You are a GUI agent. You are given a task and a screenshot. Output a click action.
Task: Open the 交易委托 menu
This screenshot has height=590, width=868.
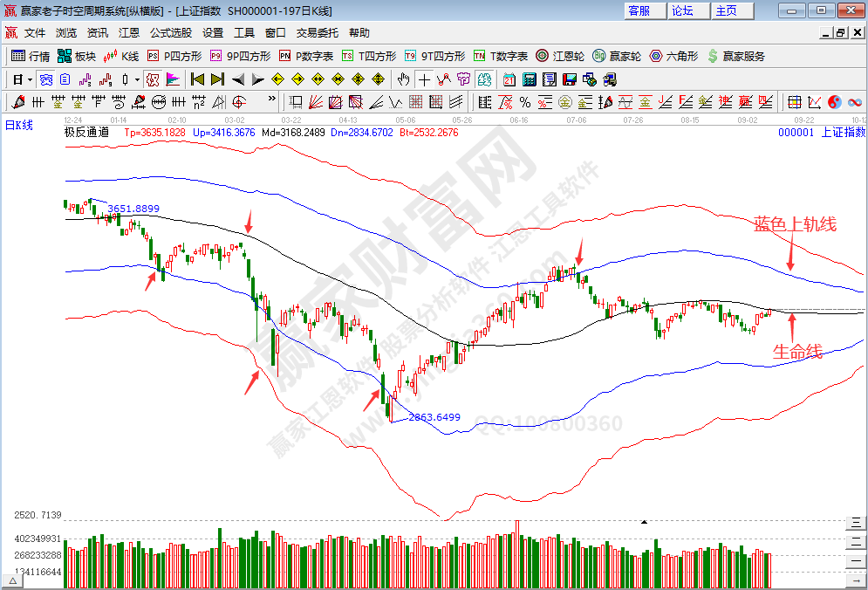317,33
